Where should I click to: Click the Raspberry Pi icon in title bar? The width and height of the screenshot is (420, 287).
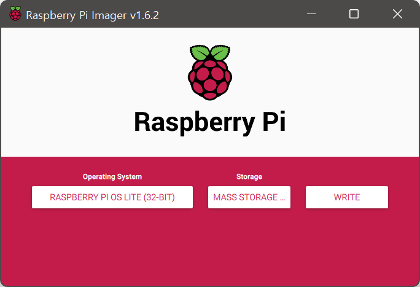click(x=15, y=14)
